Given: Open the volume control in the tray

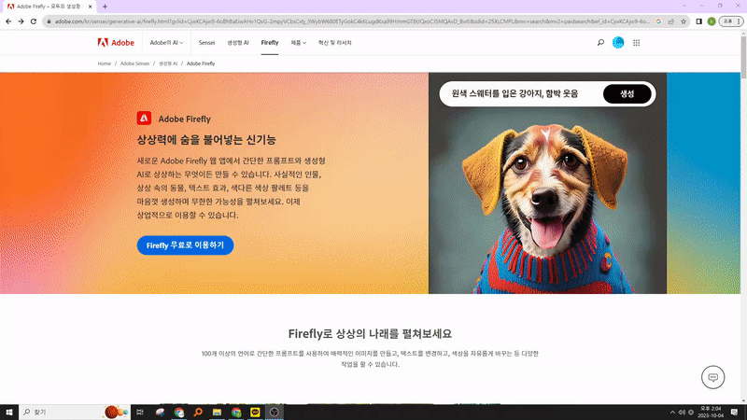Looking at the screenshot, I should click(682, 413).
